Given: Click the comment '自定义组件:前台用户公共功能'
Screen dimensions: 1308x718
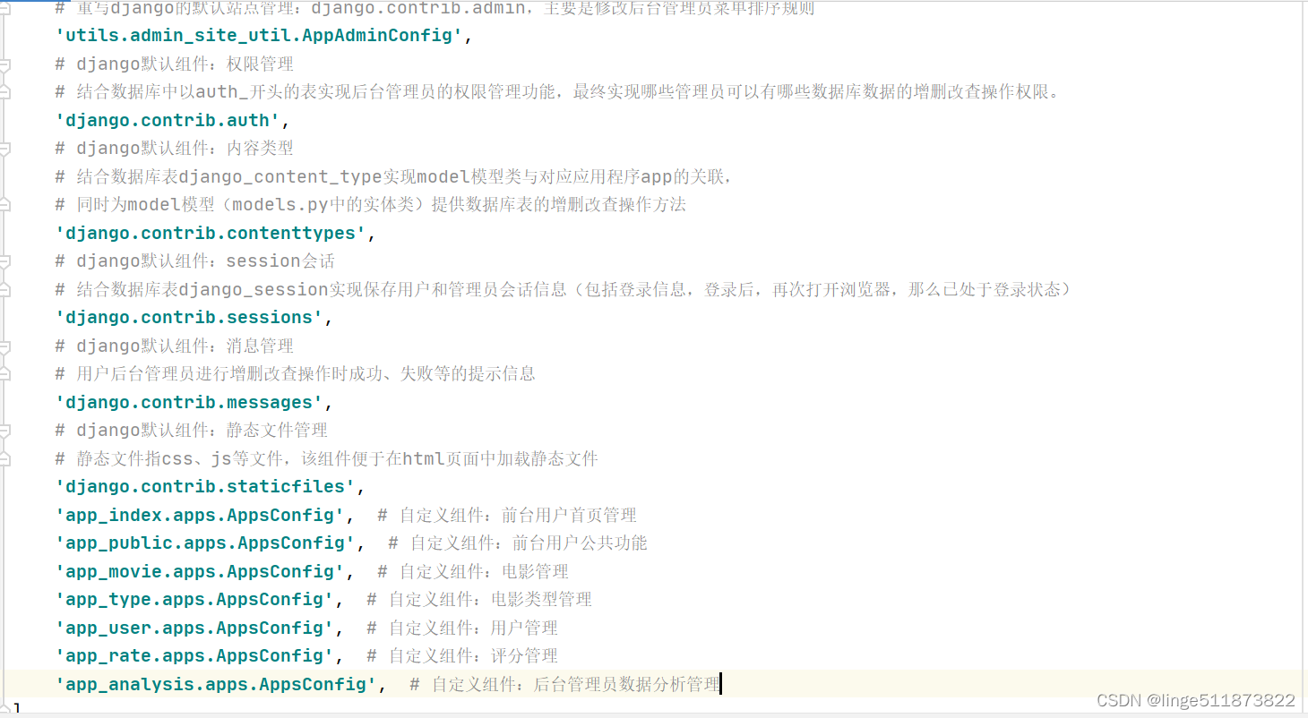Looking at the screenshot, I should [518, 543].
